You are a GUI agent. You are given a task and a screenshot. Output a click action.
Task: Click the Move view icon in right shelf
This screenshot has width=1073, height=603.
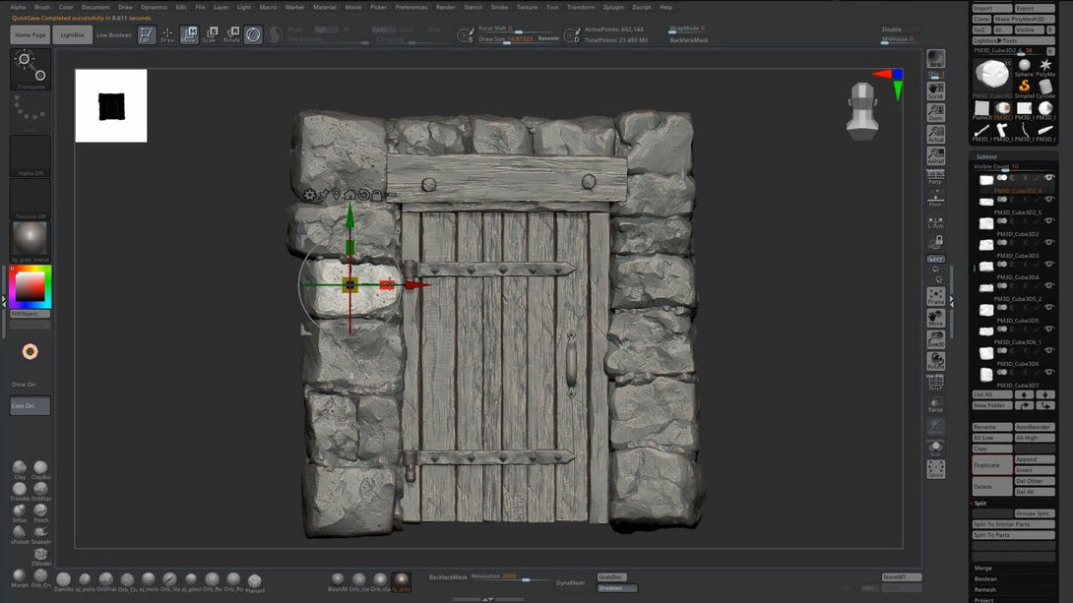(x=935, y=318)
